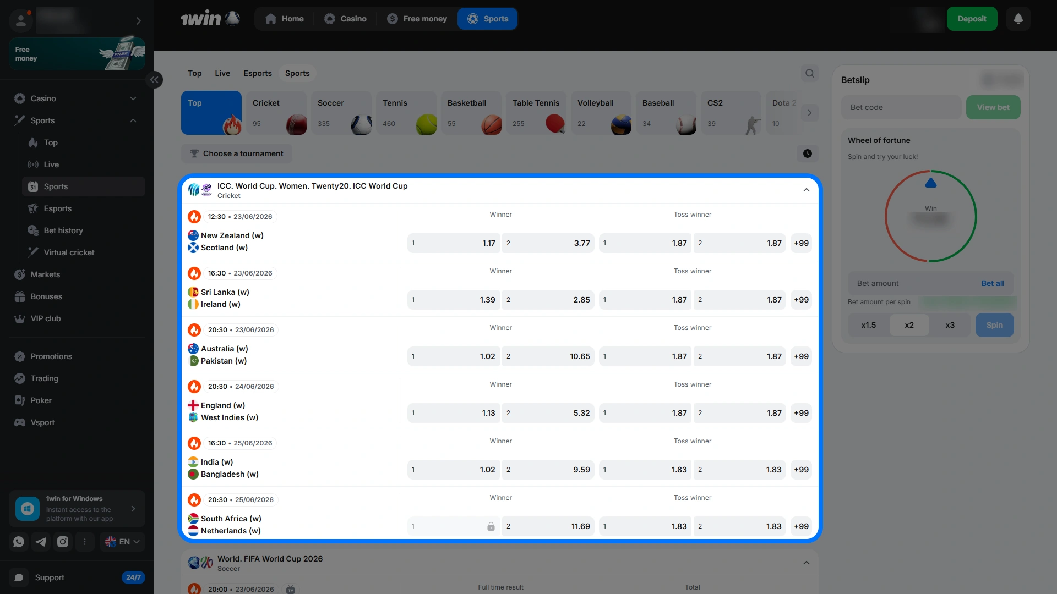Click the Bet amount field
The width and height of the screenshot is (1057, 594).
pos(914,283)
